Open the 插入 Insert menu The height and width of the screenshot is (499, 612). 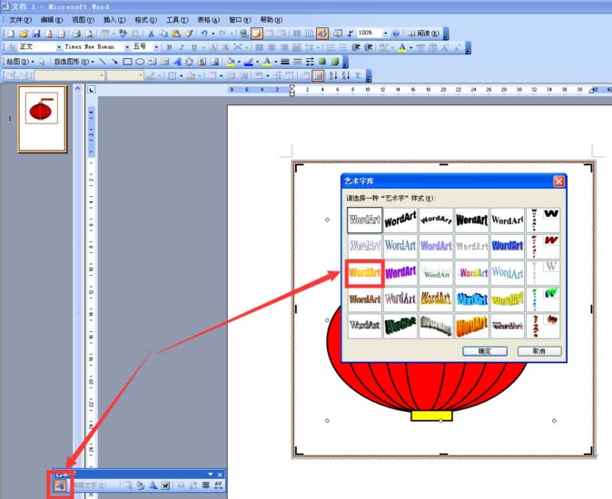point(114,20)
